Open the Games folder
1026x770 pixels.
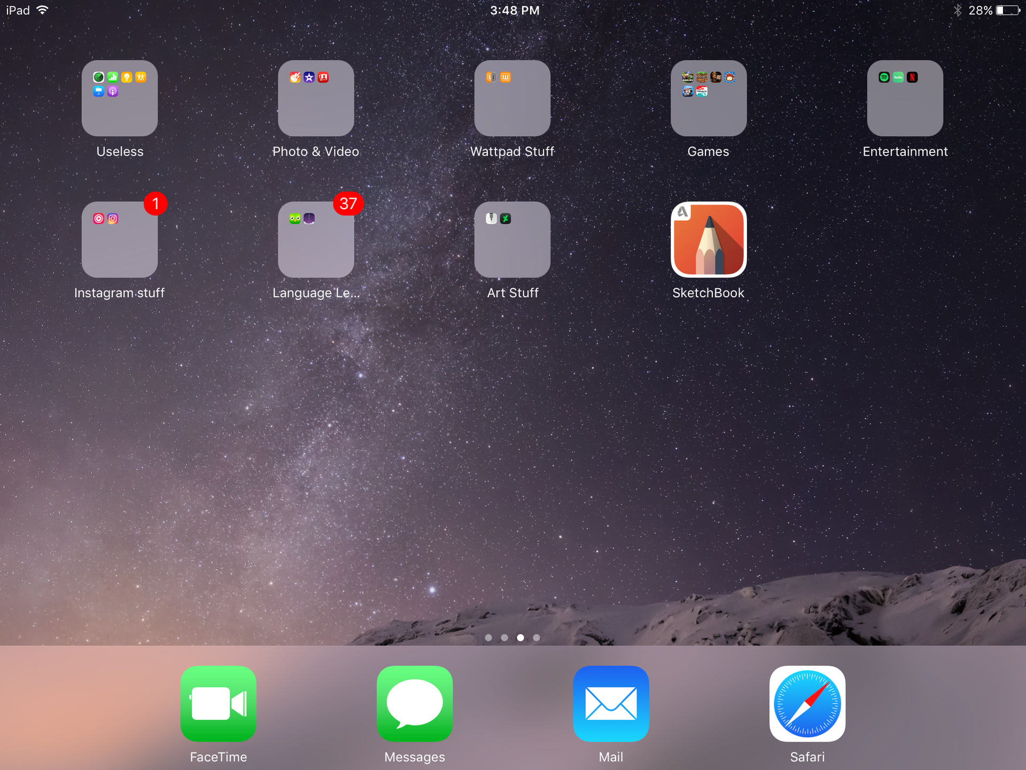point(709,98)
